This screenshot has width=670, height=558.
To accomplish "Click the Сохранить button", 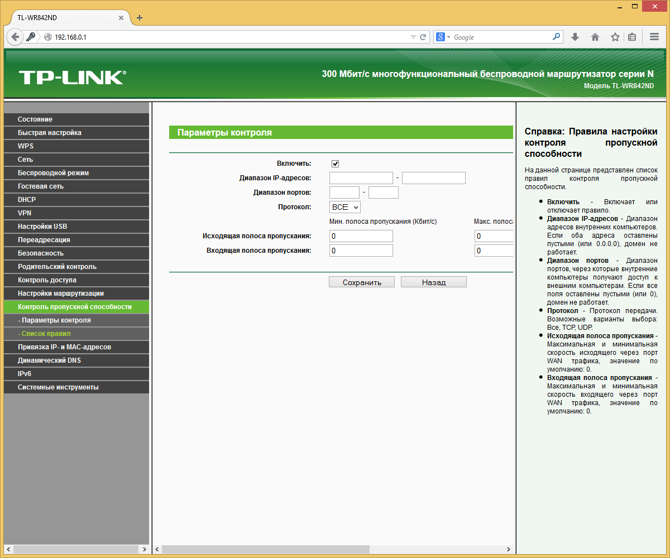I will (362, 282).
